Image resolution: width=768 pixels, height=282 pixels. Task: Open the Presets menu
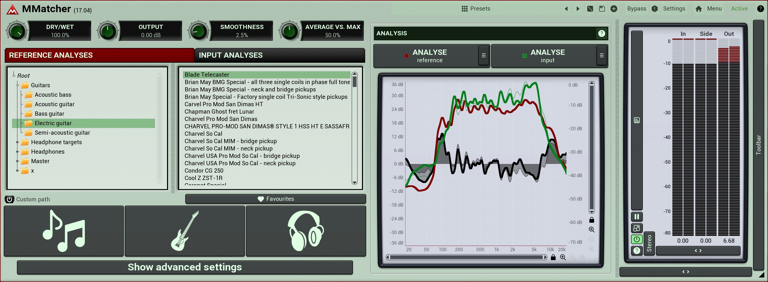476,9
